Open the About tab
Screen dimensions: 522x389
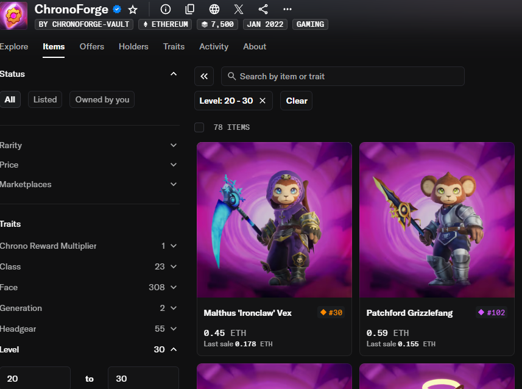pyautogui.click(x=255, y=47)
